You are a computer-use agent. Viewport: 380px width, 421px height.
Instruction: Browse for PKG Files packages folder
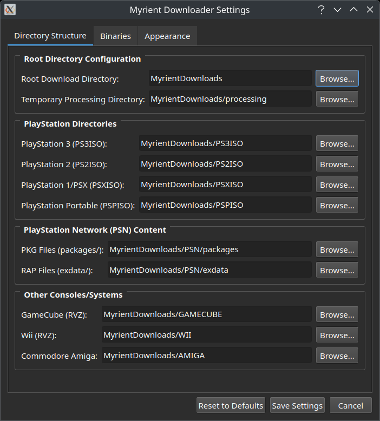coord(337,249)
